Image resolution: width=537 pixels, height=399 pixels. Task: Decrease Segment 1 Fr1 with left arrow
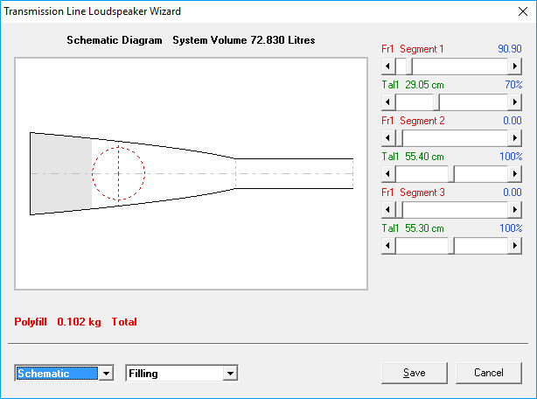point(388,66)
